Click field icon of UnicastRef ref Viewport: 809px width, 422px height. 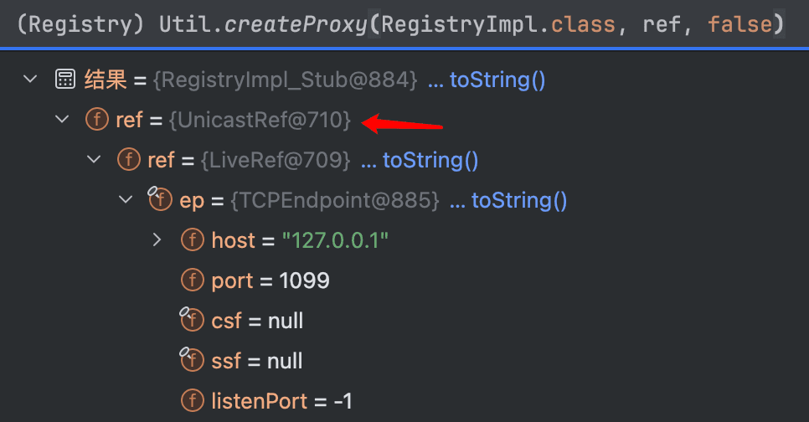tap(97, 120)
